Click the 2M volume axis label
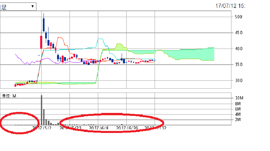 pyautogui.click(x=238, y=119)
